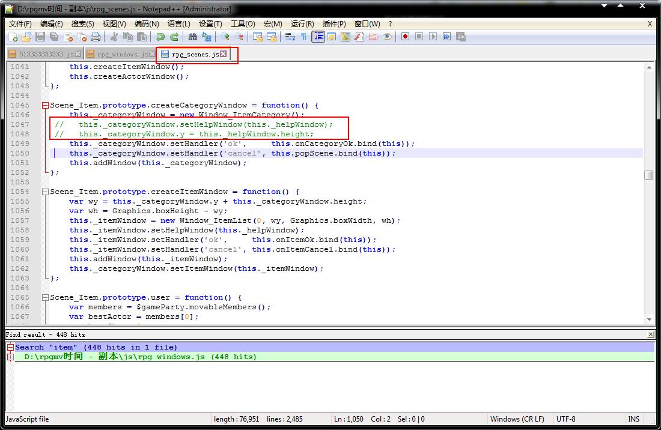Zoom out with the magnifier minus icon
The width and height of the screenshot is (661, 430).
pos(239,37)
